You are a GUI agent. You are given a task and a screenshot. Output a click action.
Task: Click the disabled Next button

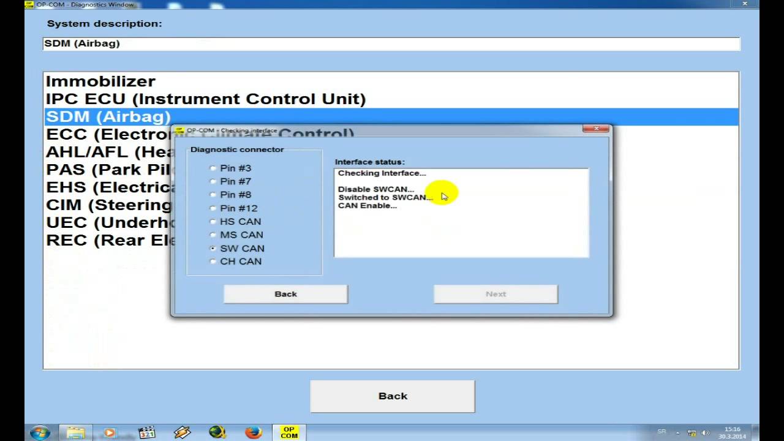pos(496,294)
